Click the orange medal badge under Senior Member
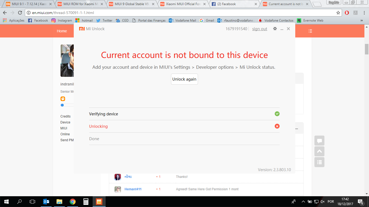 pos(63,99)
